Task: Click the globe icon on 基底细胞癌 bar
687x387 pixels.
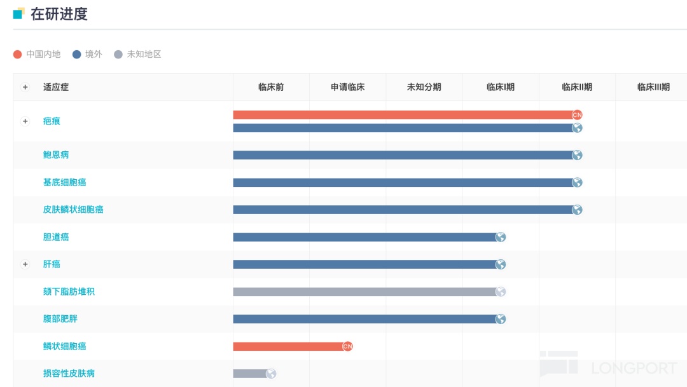Action: (577, 182)
